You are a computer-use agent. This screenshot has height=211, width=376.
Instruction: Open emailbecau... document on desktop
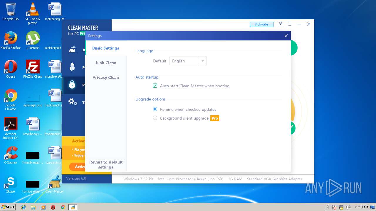click(33, 127)
